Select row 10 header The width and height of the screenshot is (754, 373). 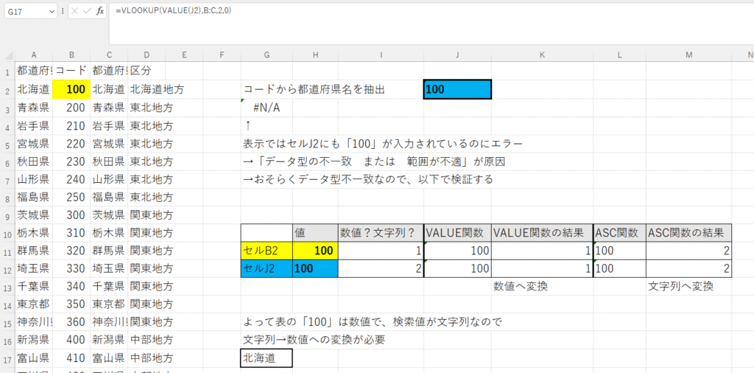click(x=7, y=233)
